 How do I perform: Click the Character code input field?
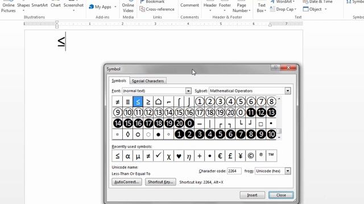(234, 171)
